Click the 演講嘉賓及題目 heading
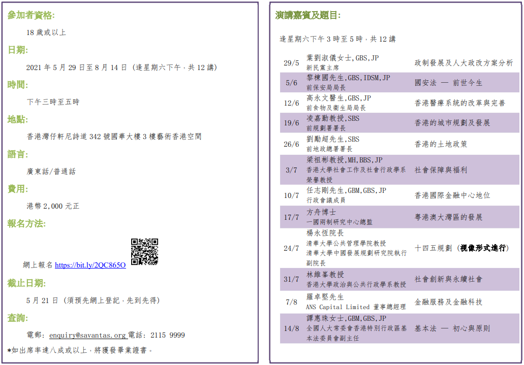This screenshot has width=524, height=365. tap(307, 15)
